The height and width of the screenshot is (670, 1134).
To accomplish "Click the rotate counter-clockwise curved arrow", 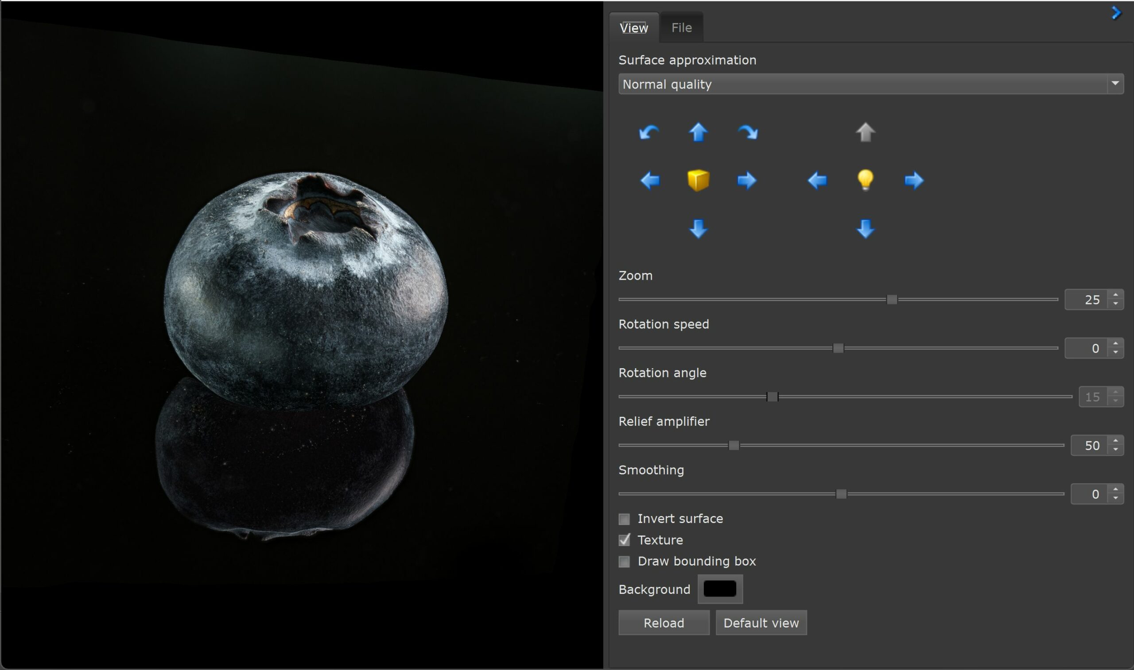I will point(649,132).
